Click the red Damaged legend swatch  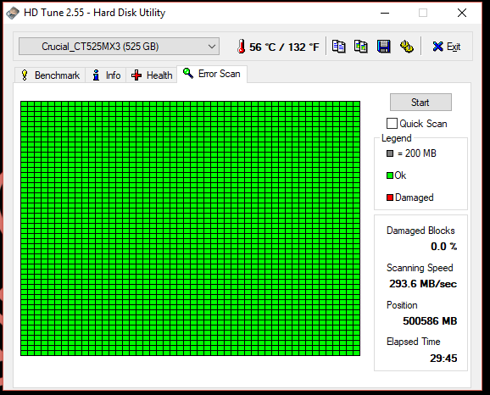pyautogui.click(x=390, y=197)
